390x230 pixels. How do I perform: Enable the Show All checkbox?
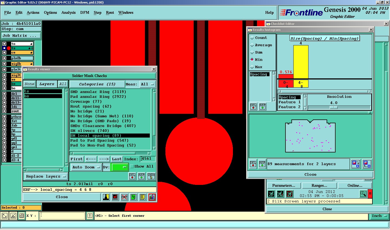[x=132, y=166]
